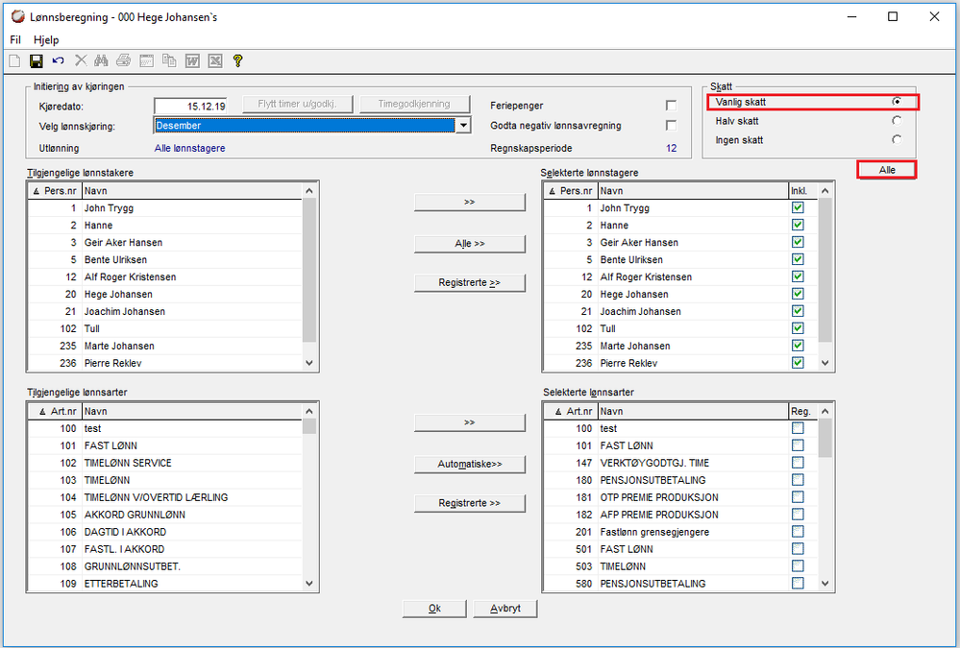Click the Word export icon

(192, 60)
